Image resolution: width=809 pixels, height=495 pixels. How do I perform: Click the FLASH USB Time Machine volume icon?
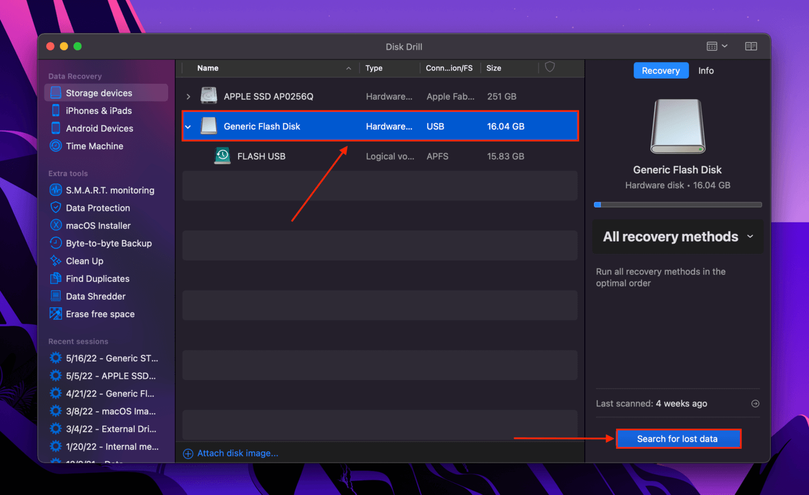pyautogui.click(x=222, y=156)
